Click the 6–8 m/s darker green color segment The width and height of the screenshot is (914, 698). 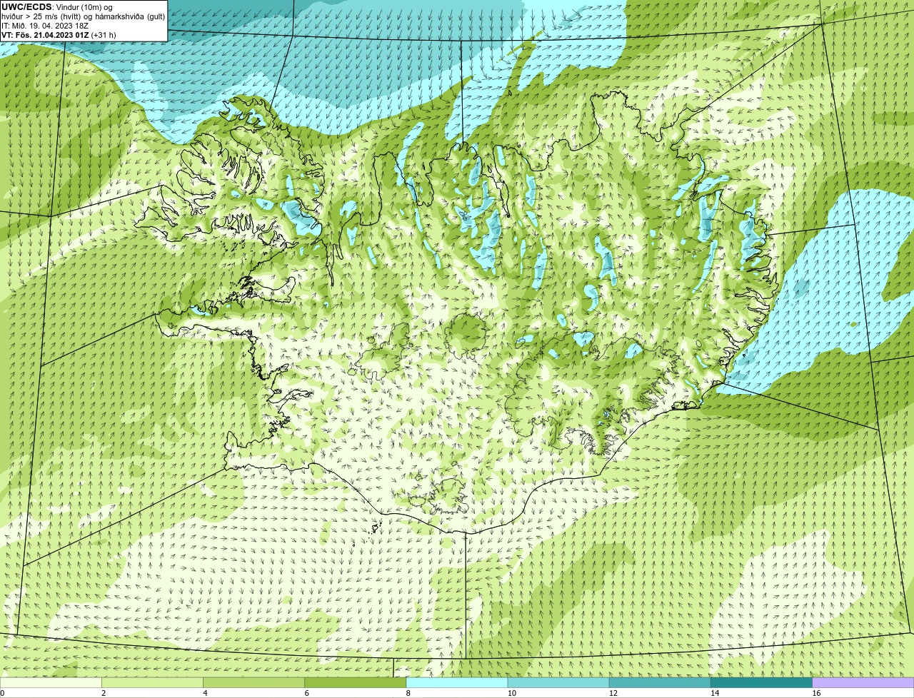tap(356, 683)
